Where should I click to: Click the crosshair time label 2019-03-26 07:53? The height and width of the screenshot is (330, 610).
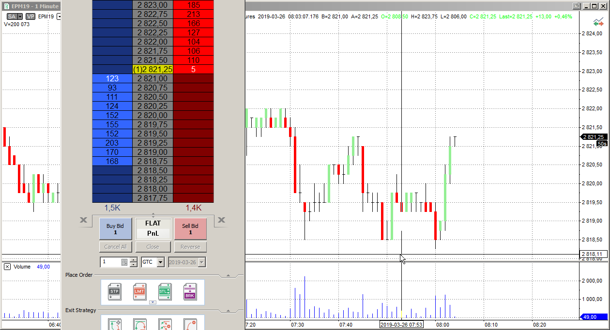click(x=402, y=324)
